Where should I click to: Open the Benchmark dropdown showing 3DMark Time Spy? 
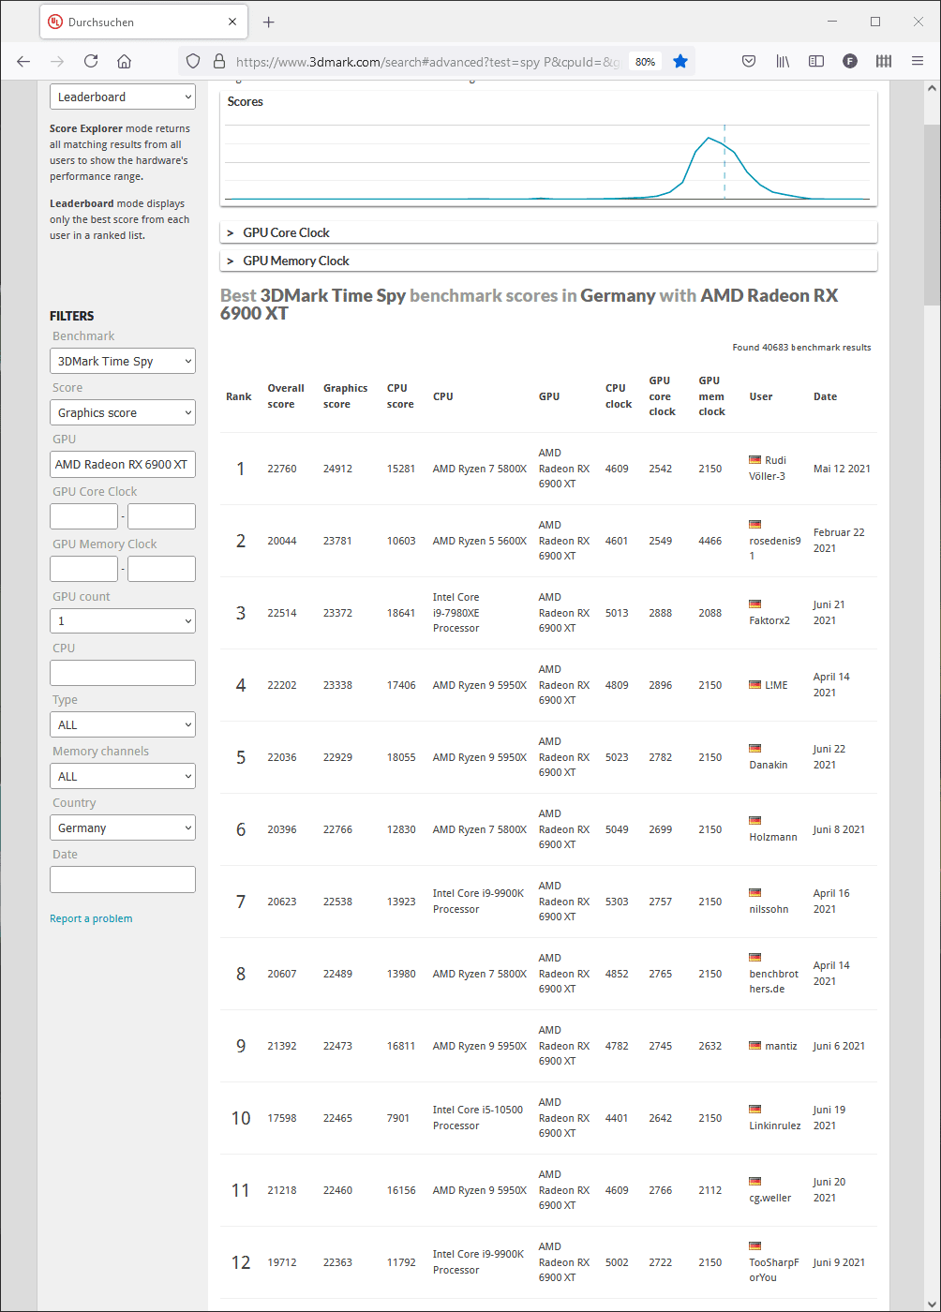tap(123, 361)
